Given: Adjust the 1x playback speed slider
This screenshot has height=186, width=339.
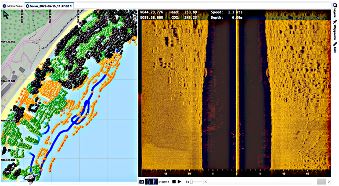Looking at the screenshot, I should tap(192, 182).
